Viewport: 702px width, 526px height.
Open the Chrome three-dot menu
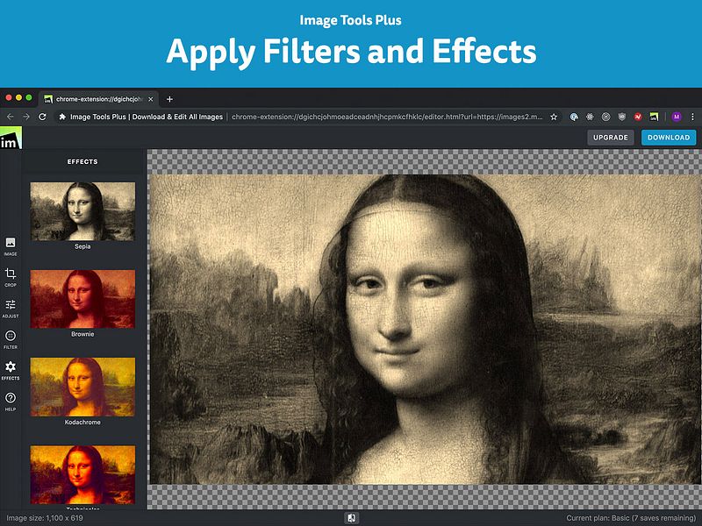692,117
